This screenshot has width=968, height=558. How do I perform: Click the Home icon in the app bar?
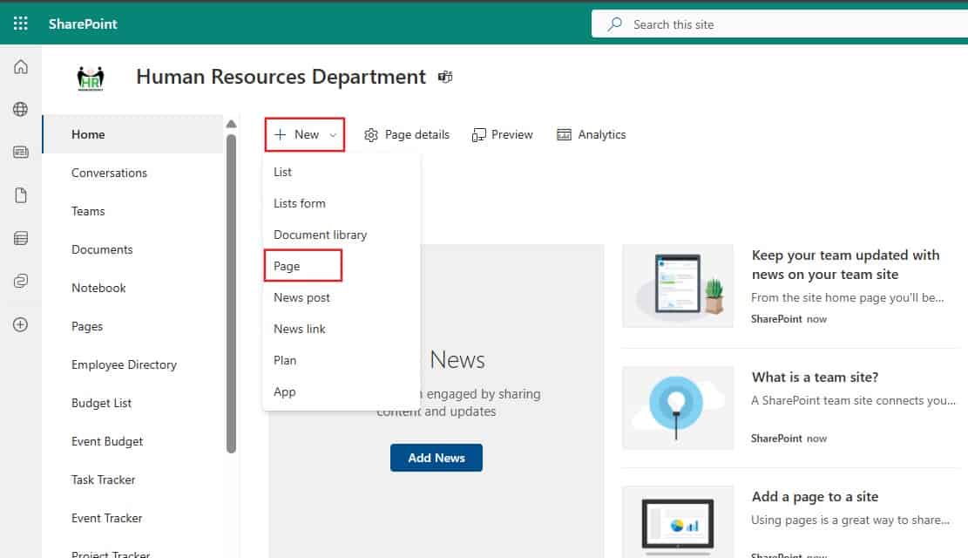pos(20,67)
